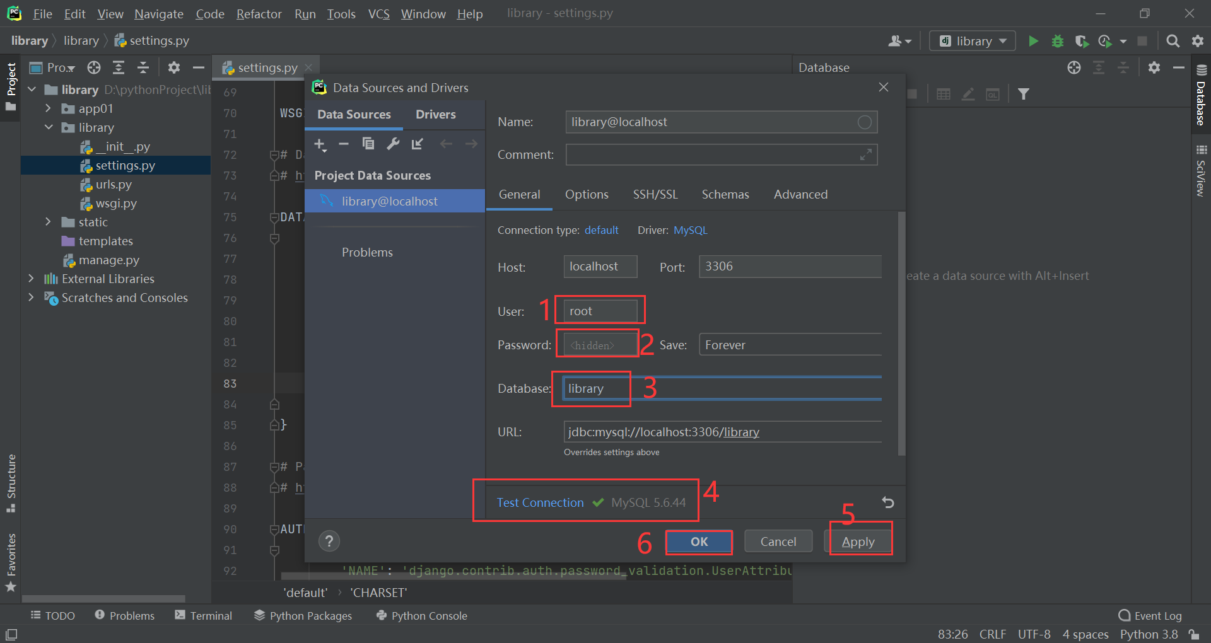Locate opened file in Project tree

coord(94,67)
